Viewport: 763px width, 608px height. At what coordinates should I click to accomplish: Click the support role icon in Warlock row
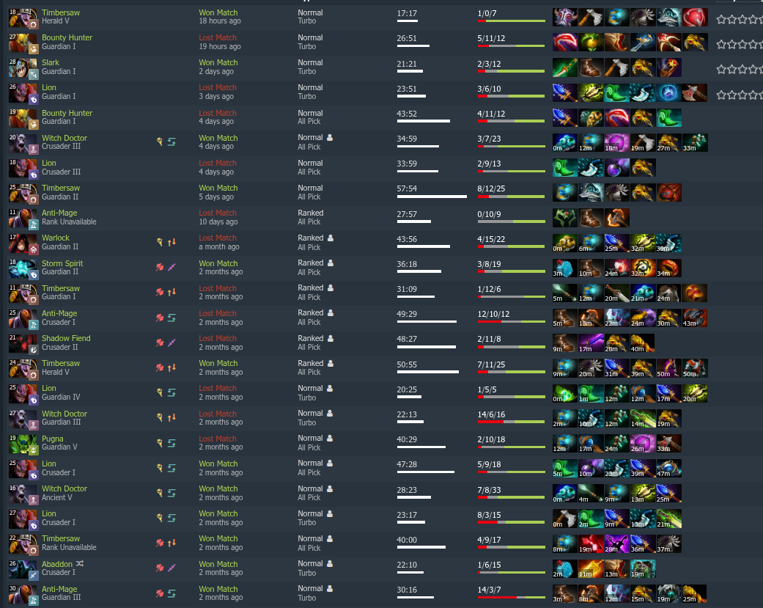[160, 241]
